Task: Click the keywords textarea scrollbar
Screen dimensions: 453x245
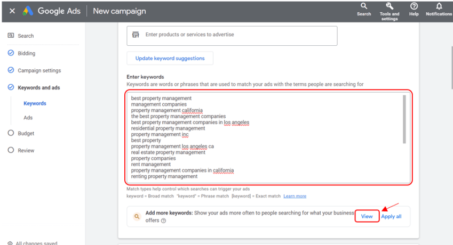Action: [x=404, y=119]
